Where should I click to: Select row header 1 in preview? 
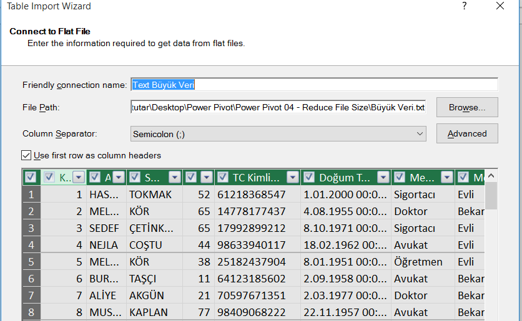(31, 194)
